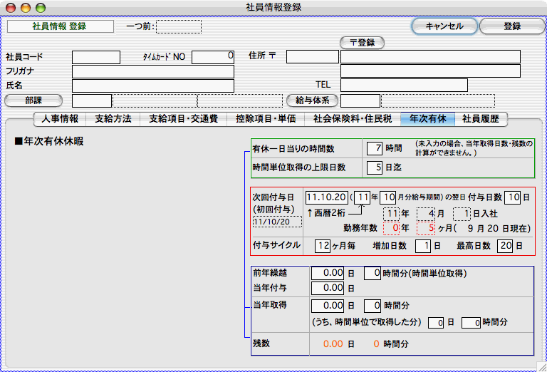Select the 氏名 name field
This screenshot has width=547, height=372.
[153, 86]
